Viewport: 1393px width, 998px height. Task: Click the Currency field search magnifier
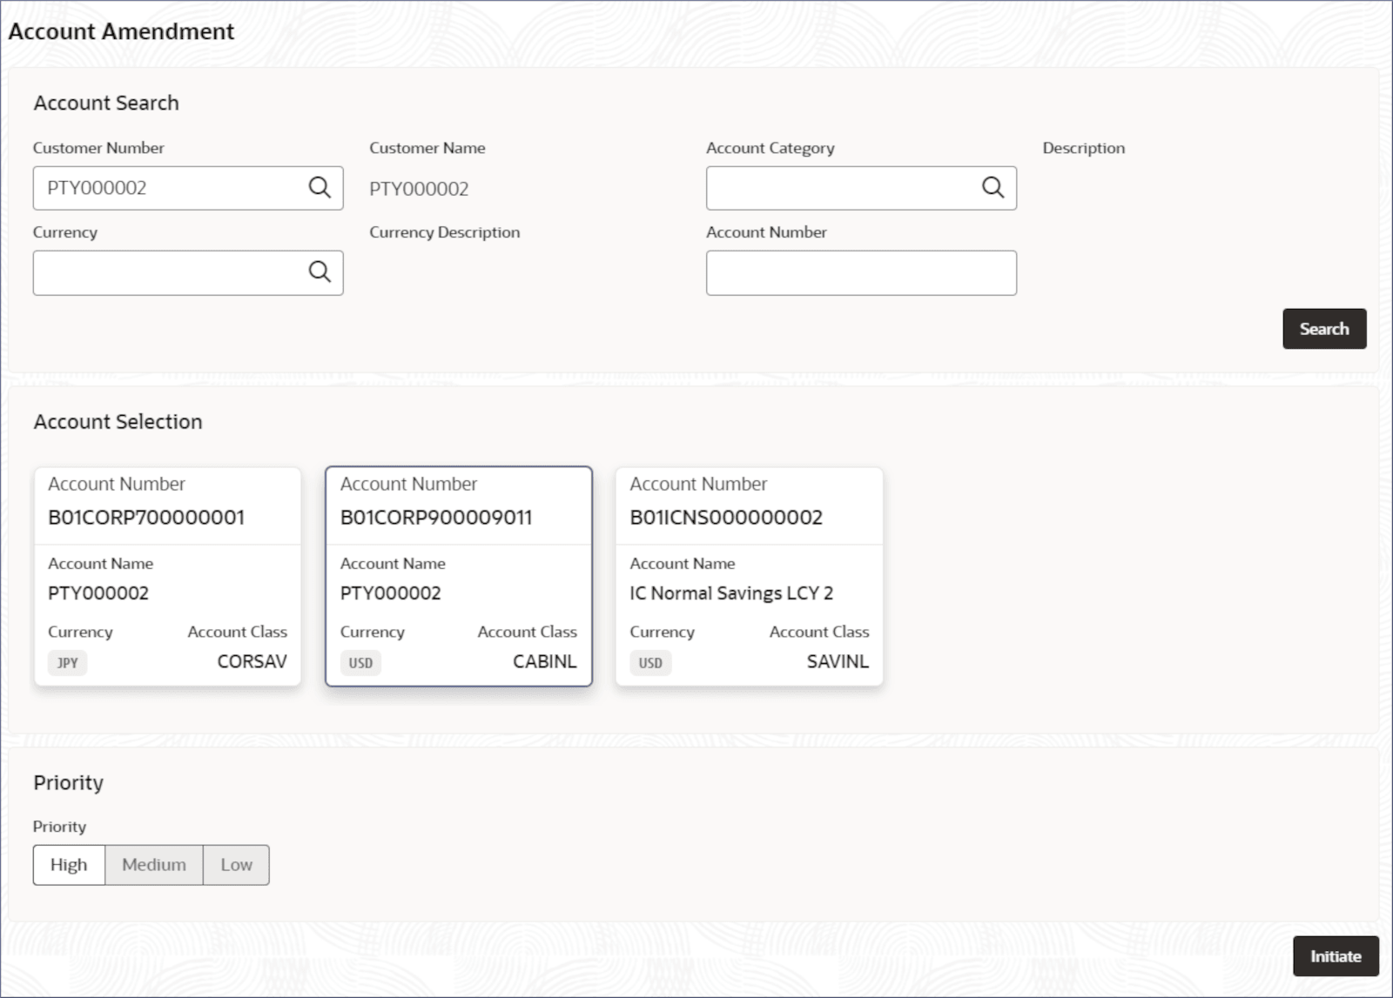[x=320, y=271]
